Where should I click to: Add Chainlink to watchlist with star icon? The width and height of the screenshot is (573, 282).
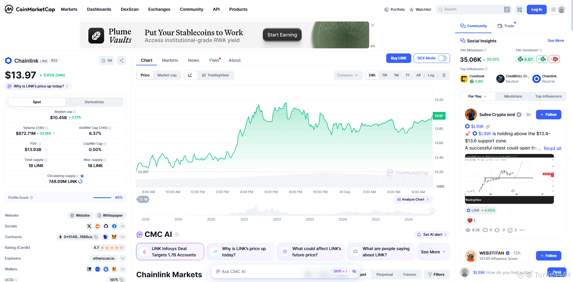click(x=107, y=61)
